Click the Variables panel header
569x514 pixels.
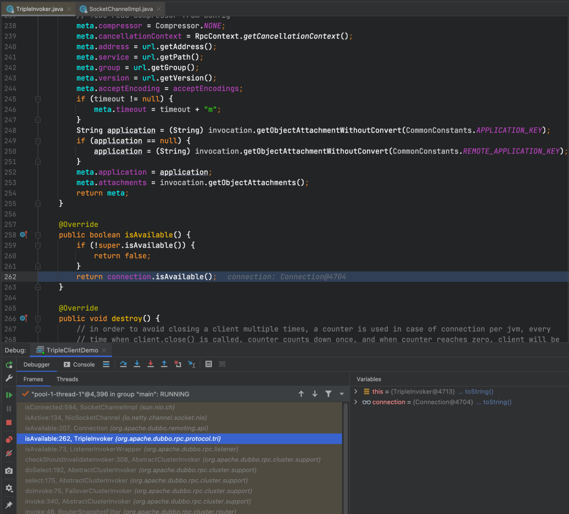(369, 379)
